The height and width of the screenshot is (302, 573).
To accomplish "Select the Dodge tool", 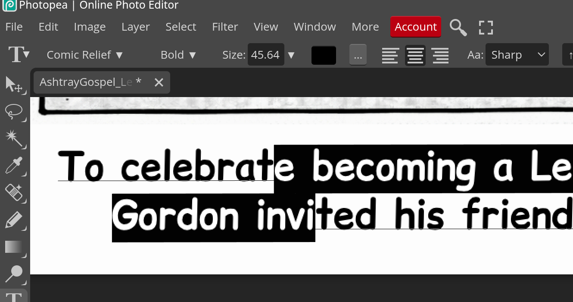I will pos(14,273).
